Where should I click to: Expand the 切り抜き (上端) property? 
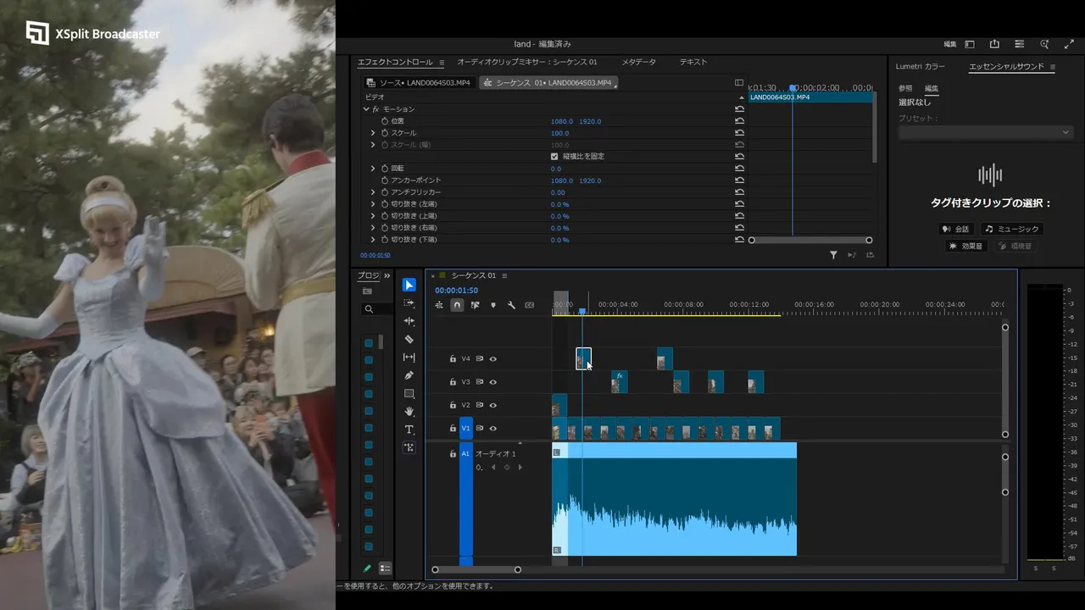tap(372, 216)
